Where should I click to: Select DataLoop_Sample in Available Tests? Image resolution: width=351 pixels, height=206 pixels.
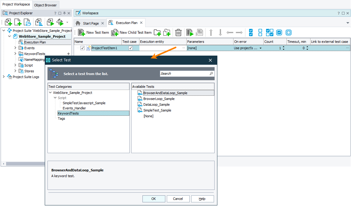(x=156, y=105)
